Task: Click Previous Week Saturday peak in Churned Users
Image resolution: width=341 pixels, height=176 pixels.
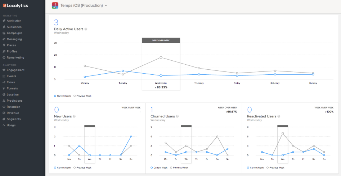Action: tap(217, 136)
